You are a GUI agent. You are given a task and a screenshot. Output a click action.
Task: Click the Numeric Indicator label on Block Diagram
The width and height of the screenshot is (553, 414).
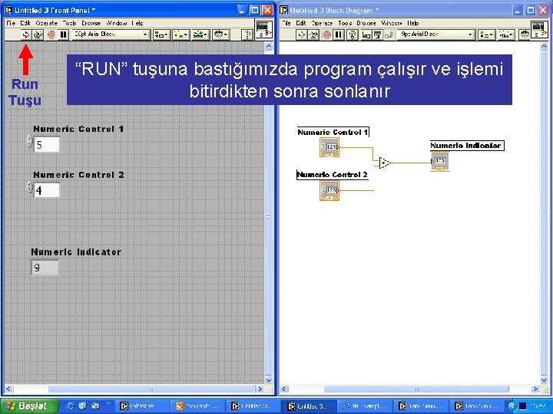(467, 146)
